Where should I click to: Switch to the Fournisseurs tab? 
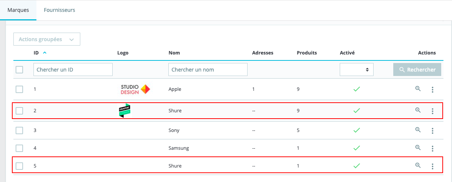pos(59,10)
